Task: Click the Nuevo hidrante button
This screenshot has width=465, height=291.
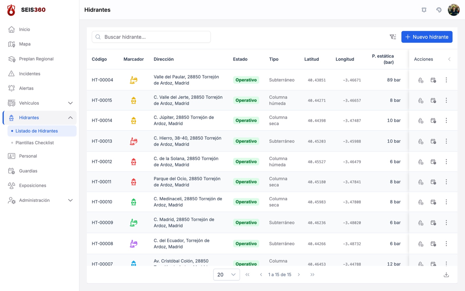Action: [x=427, y=37]
